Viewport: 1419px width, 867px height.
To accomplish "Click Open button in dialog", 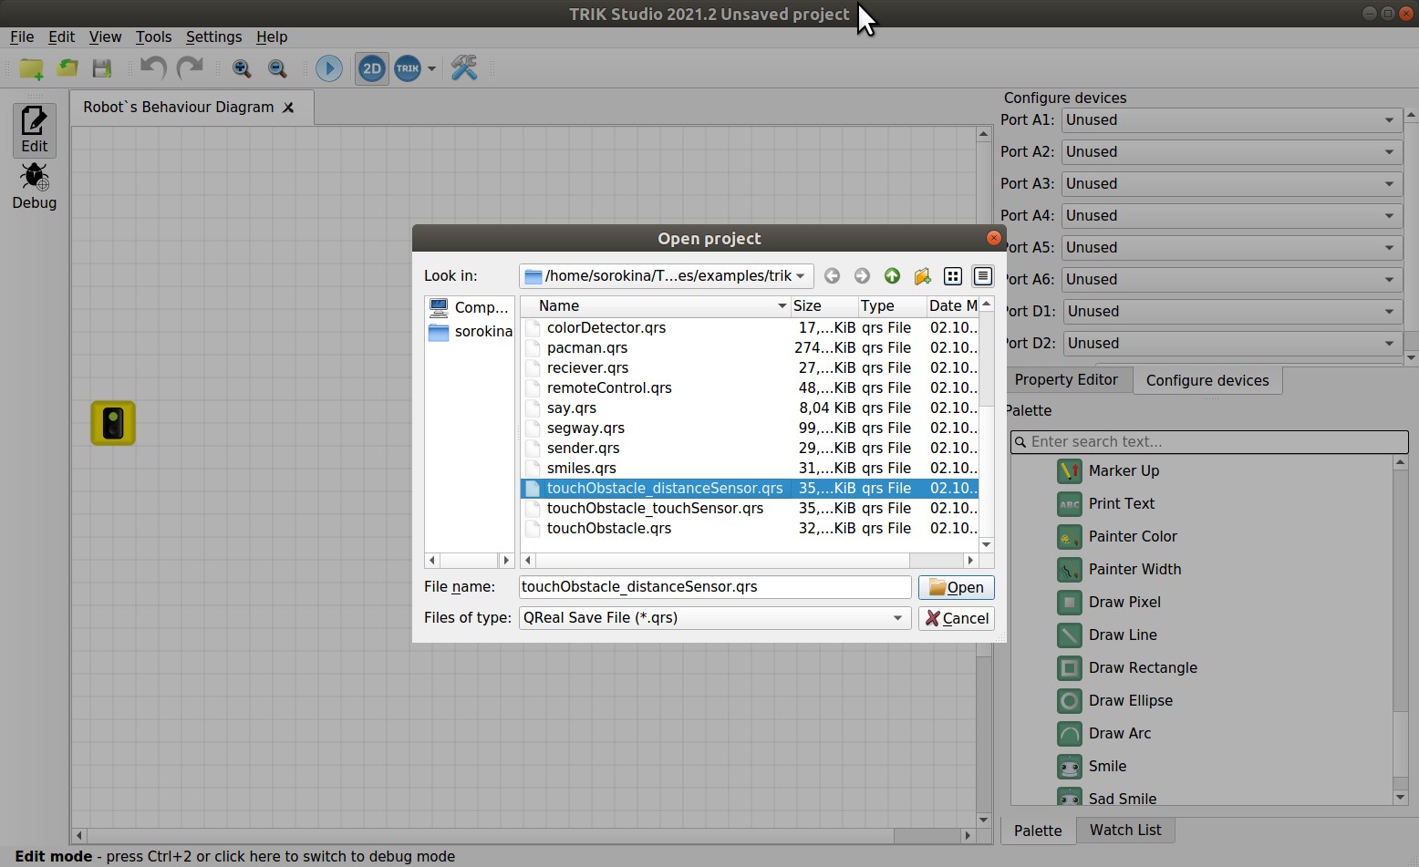I will pyautogui.click(x=956, y=588).
